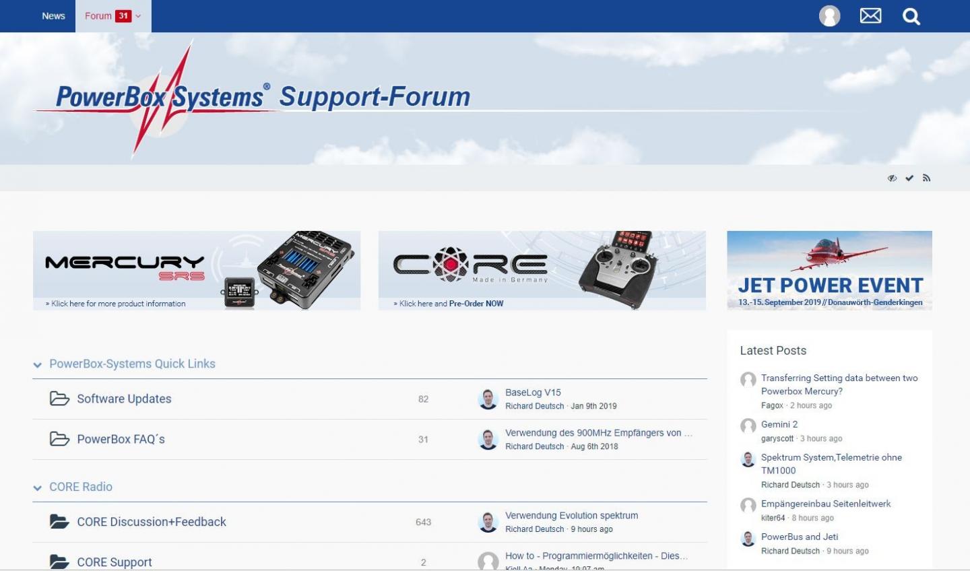This screenshot has height=571, width=970.
Task: Open How to - Programmiermöglichkeiten thread
Action: (x=597, y=556)
